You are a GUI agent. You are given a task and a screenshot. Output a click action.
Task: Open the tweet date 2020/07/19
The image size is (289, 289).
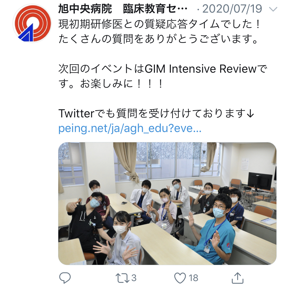pos(232,9)
